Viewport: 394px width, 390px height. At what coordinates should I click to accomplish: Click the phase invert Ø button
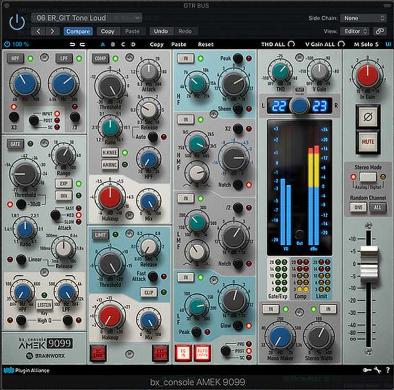click(x=368, y=117)
